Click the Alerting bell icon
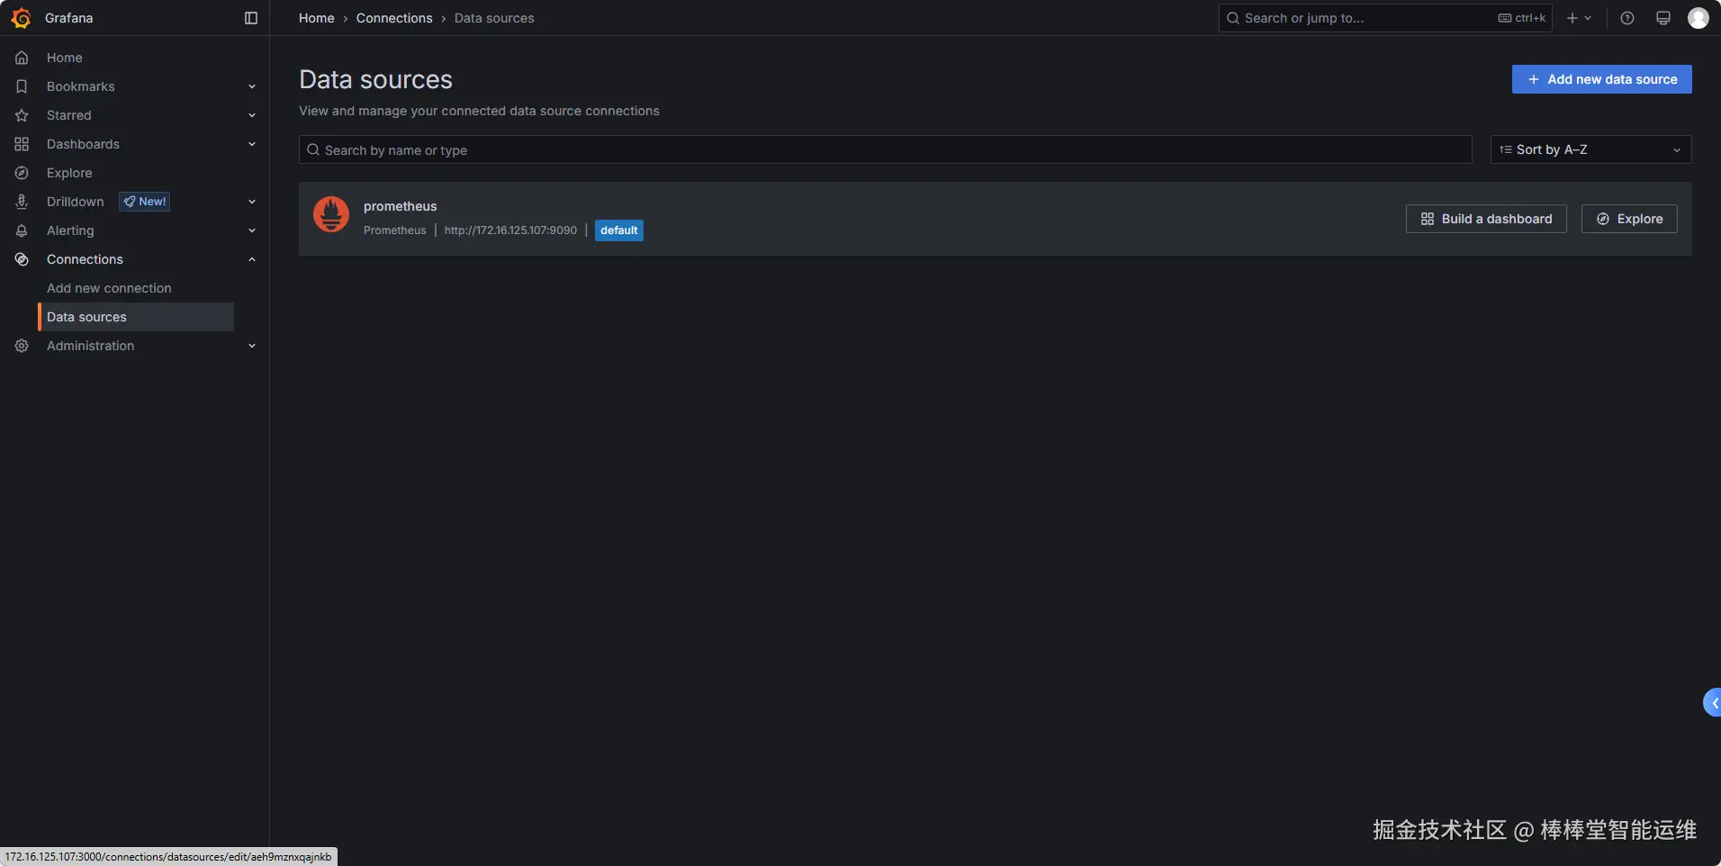The image size is (1721, 866). click(x=22, y=230)
